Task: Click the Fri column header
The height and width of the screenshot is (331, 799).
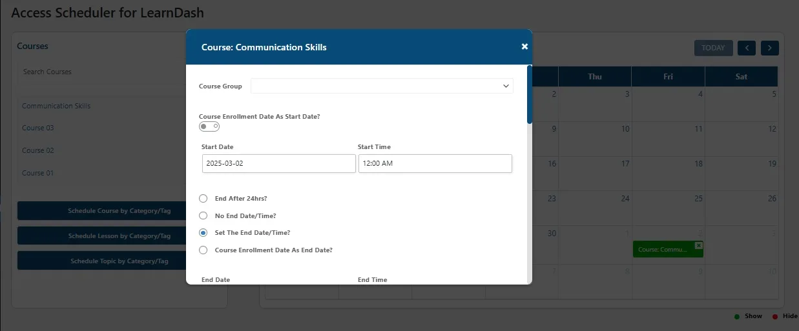Action: [x=668, y=77]
